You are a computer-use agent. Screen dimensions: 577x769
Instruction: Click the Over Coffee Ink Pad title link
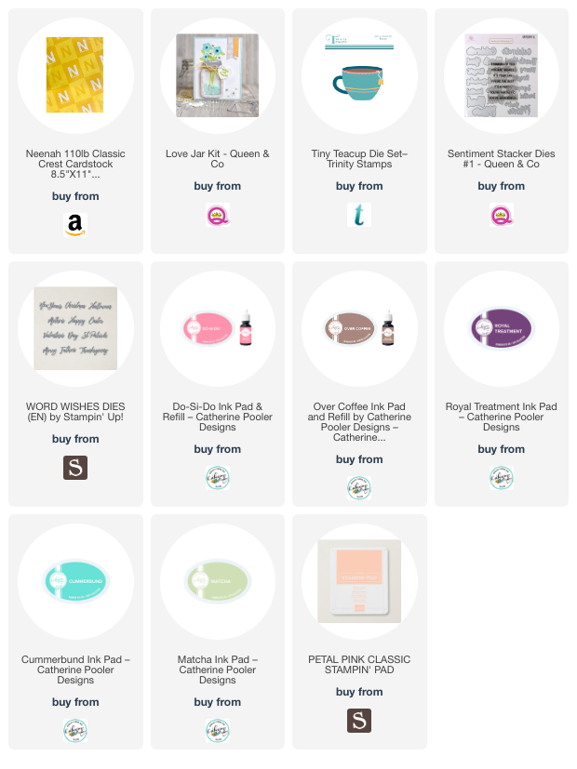coord(359,422)
